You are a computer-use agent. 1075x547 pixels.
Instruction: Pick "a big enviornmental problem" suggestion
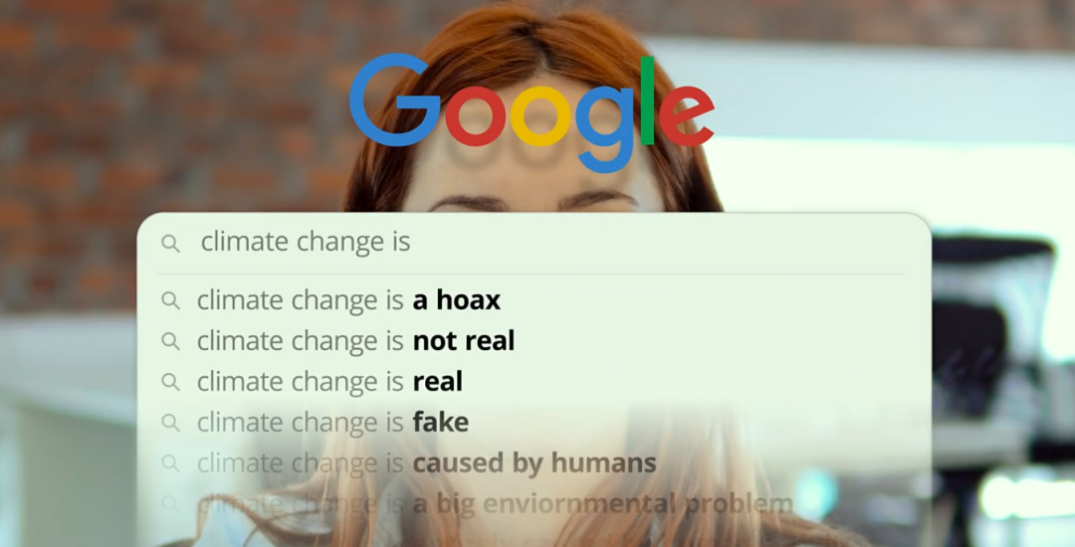click(x=602, y=504)
